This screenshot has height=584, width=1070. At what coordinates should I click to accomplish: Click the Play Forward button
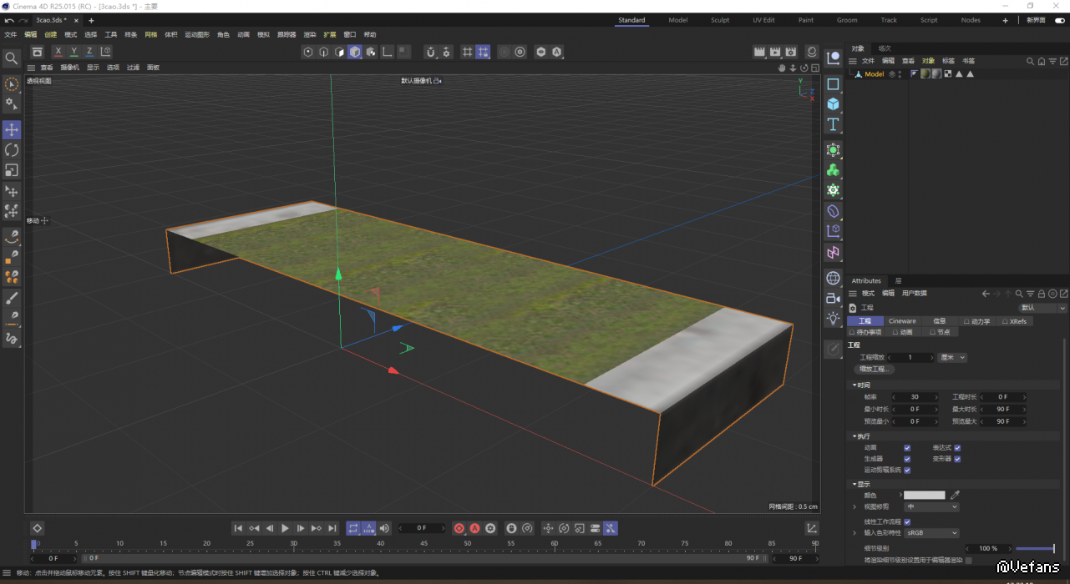click(285, 528)
